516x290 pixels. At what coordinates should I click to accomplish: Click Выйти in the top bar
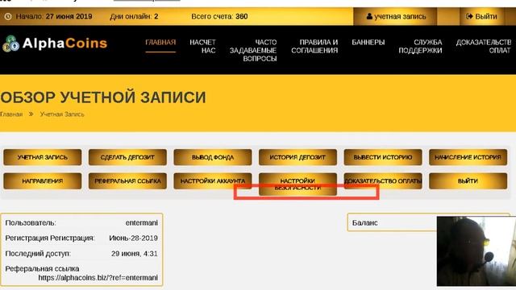pyautogui.click(x=481, y=16)
